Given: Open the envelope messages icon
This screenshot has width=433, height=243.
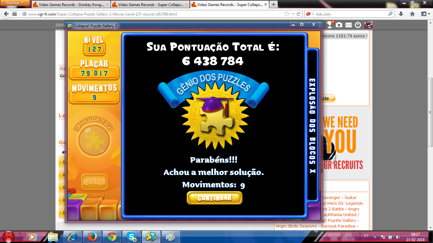Looking at the screenshot, I should click(x=348, y=25).
